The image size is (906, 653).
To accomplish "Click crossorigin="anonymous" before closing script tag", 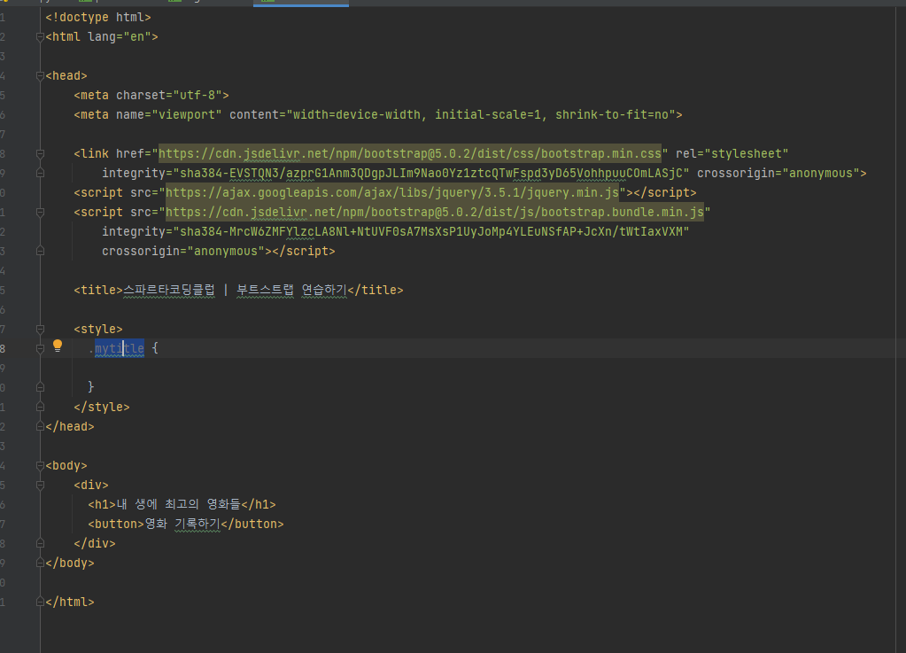I will [x=183, y=252].
